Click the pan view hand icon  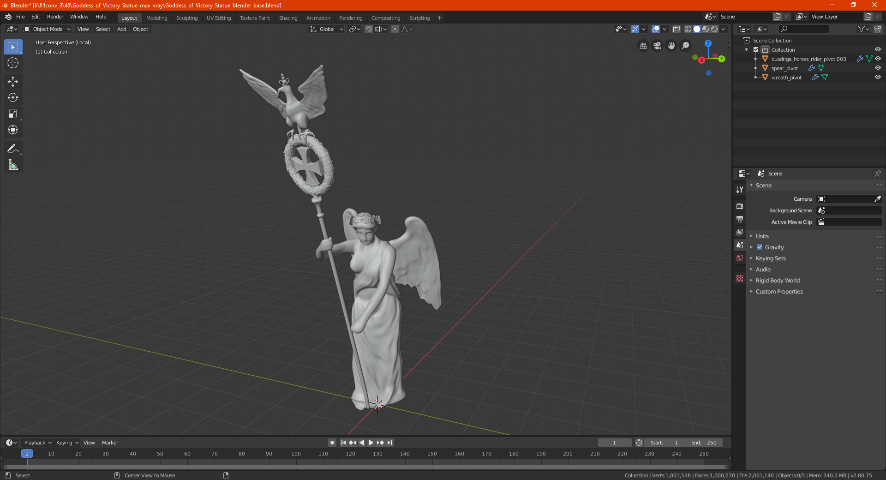coord(671,46)
